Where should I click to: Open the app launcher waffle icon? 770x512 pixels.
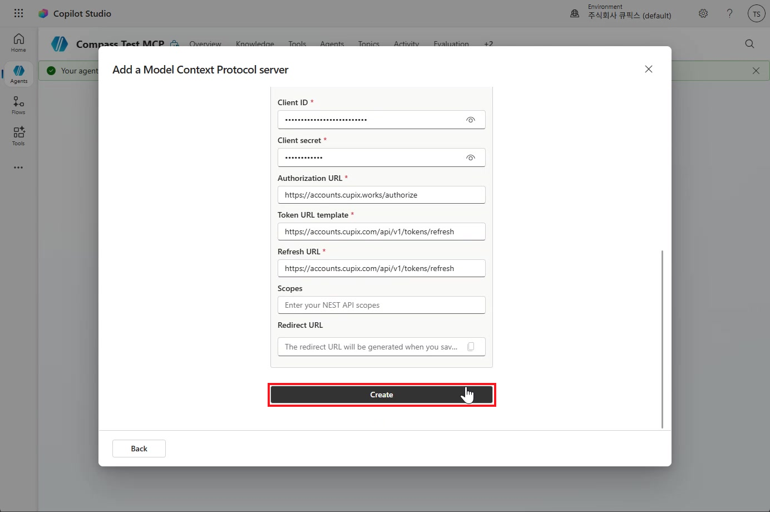coord(18,13)
